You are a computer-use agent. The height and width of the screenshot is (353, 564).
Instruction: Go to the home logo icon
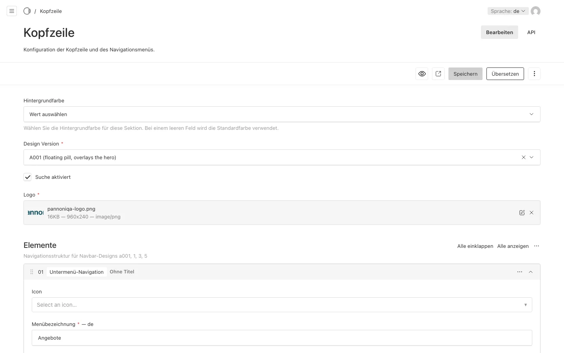pyautogui.click(x=27, y=11)
